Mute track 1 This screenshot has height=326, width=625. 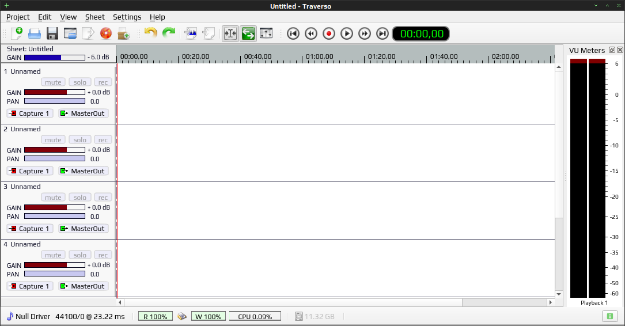point(53,82)
